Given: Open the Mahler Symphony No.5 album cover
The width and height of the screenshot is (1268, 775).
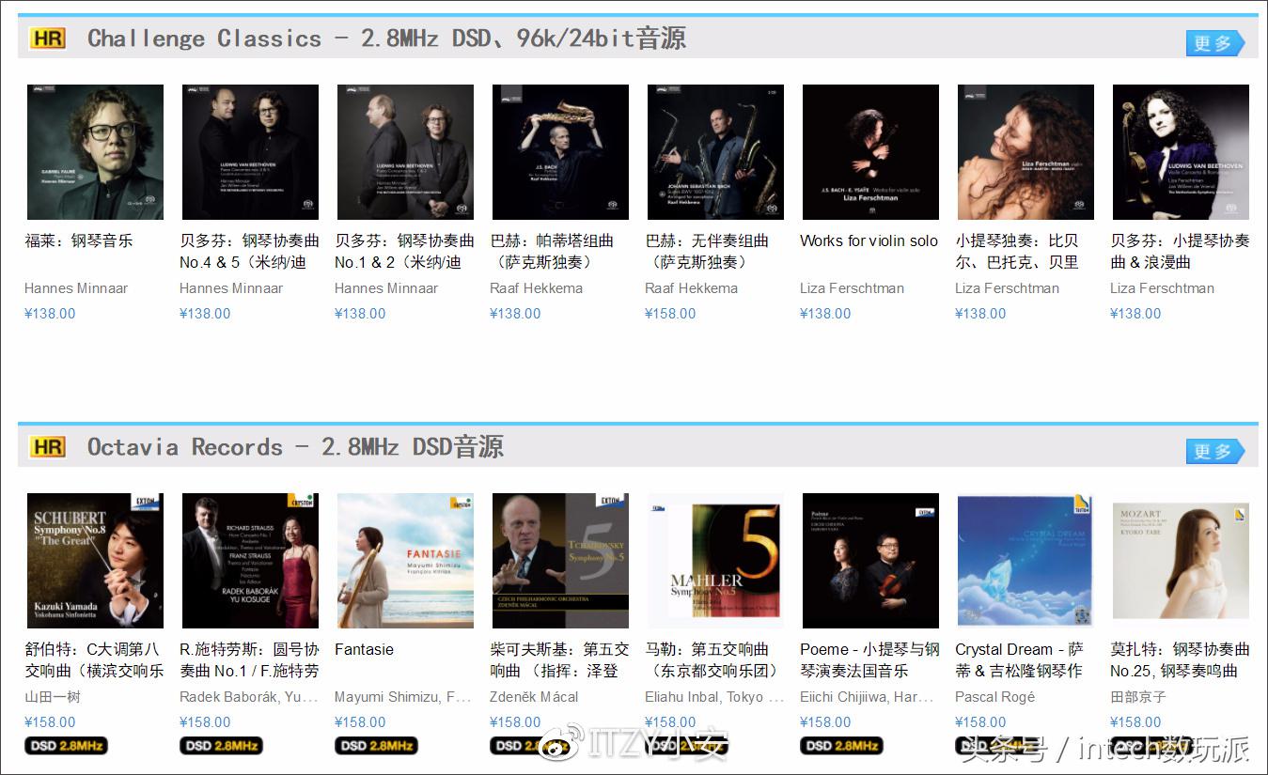Looking at the screenshot, I should (x=715, y=559).
